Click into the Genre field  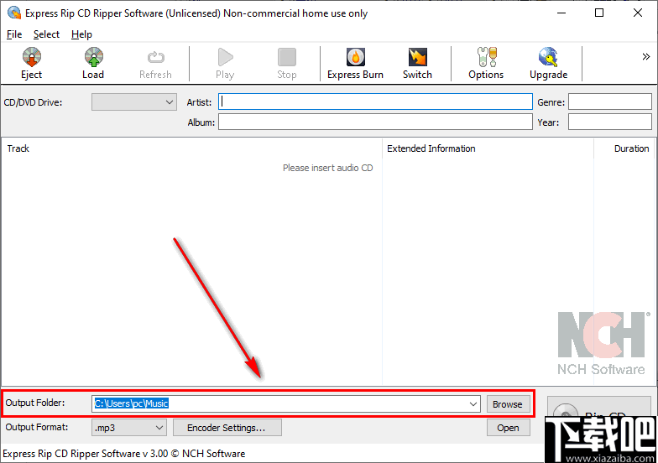pyautogui.click(x=609, y=102)
